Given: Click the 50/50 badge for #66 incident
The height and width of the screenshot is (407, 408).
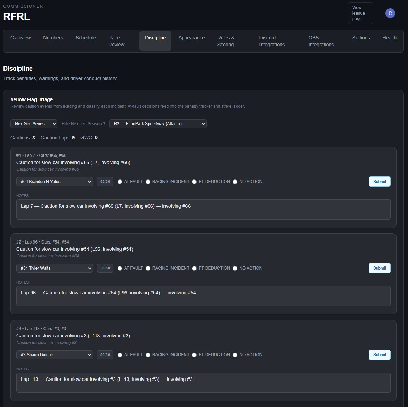Looking at the screenshot, I should pyautogui.click(x=105, y=182).
